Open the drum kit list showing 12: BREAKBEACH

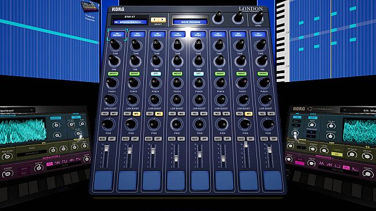pyautogui.click(x=130, y=22)
